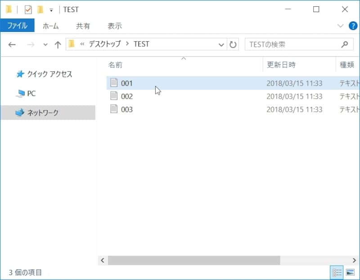
Task: Click the back navigation arrow
Action: click(x=12, y=44)
